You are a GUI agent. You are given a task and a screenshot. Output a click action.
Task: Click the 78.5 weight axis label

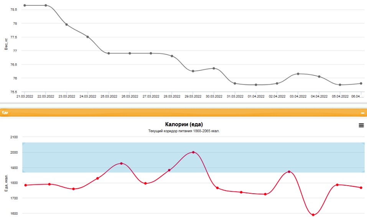14,10
